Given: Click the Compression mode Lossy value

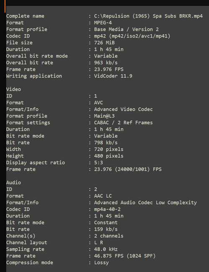Looking at the screenshot, I should (102, 263).
